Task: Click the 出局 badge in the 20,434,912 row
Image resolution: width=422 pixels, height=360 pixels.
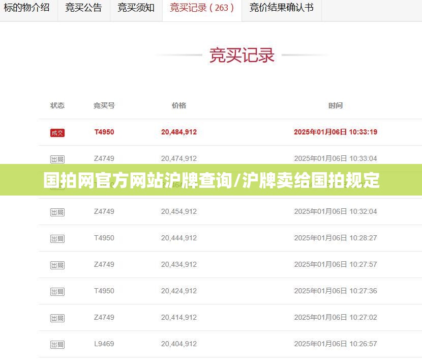Action: click(x=57, y=265)
